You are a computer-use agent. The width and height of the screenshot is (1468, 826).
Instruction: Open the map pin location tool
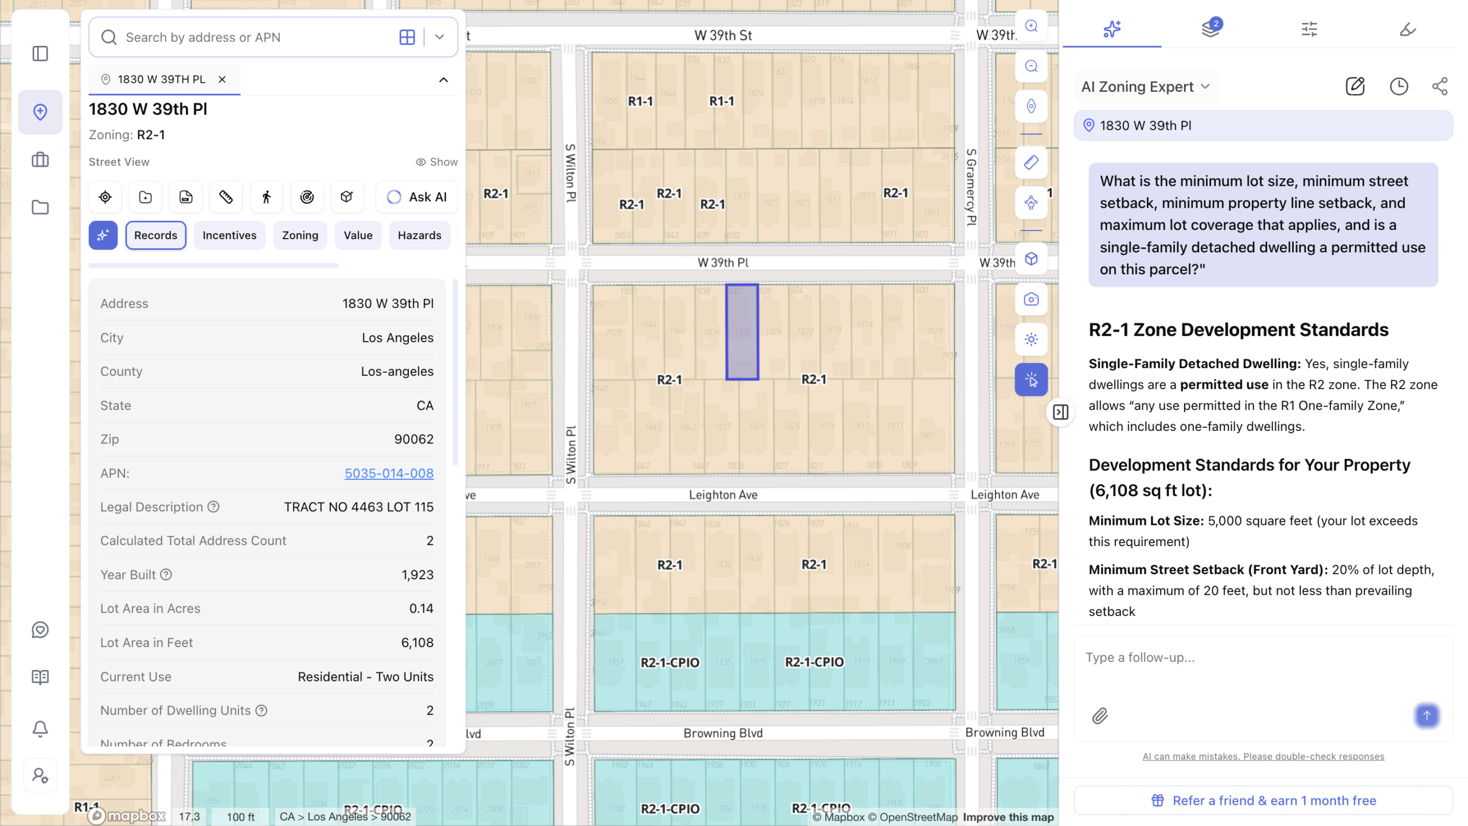click(40, 112)
